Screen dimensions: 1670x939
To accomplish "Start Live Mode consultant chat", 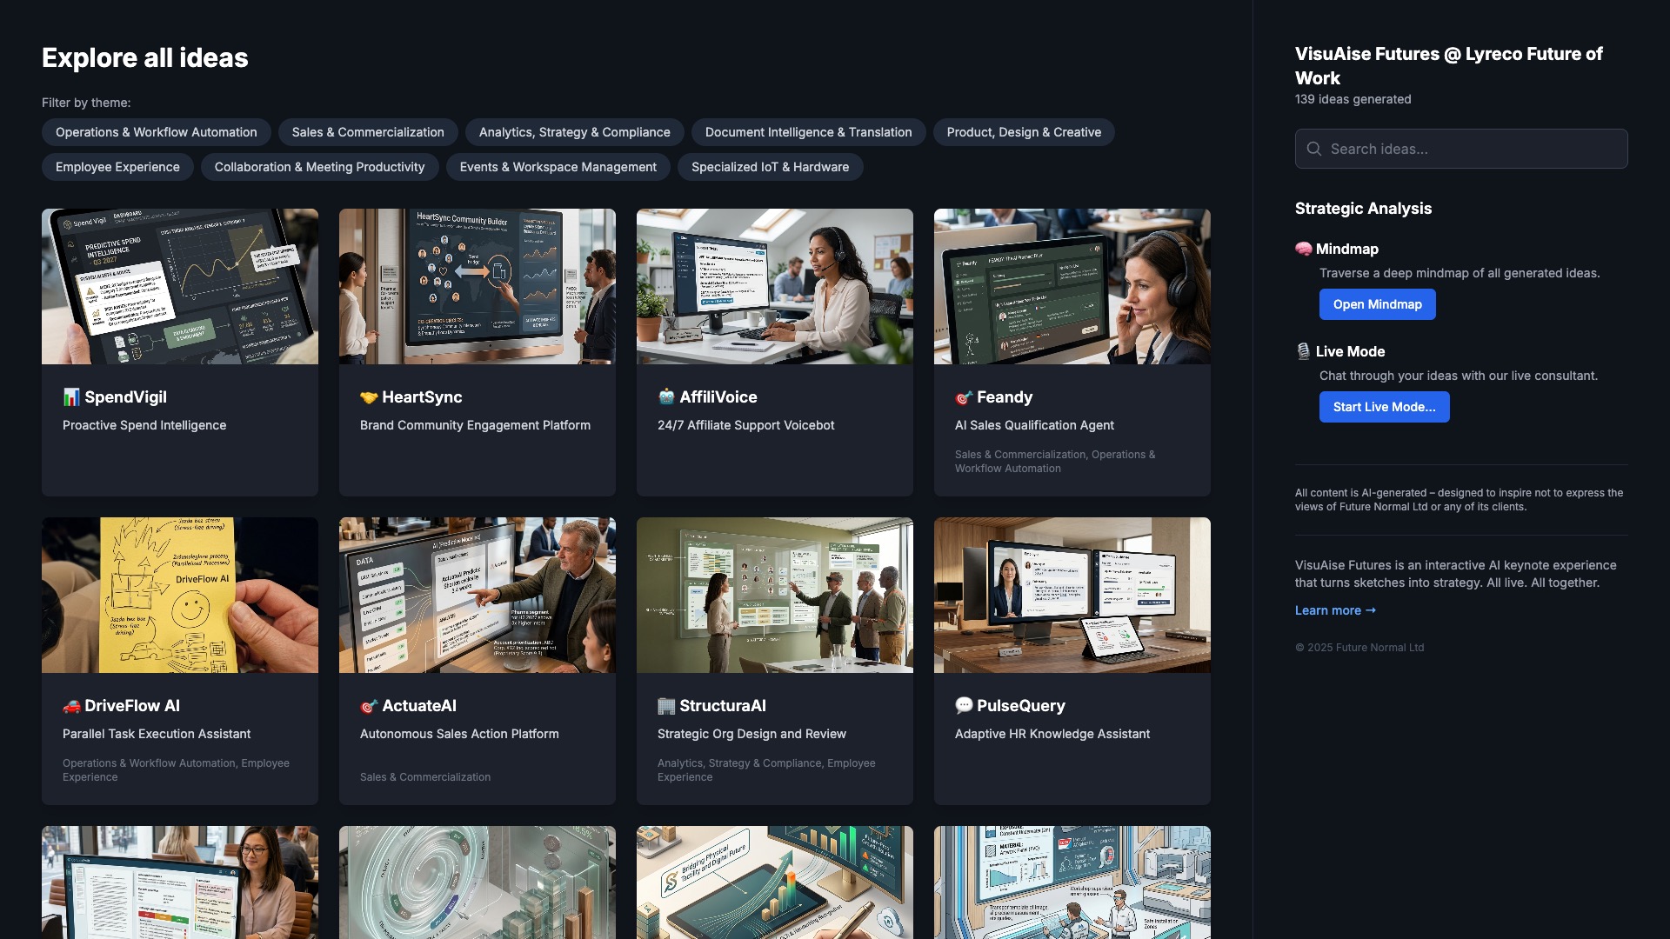I will coord(1385,407).
